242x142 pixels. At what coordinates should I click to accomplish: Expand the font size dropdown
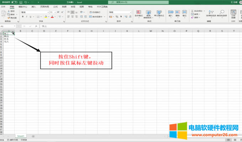click(x=55, y=12)
